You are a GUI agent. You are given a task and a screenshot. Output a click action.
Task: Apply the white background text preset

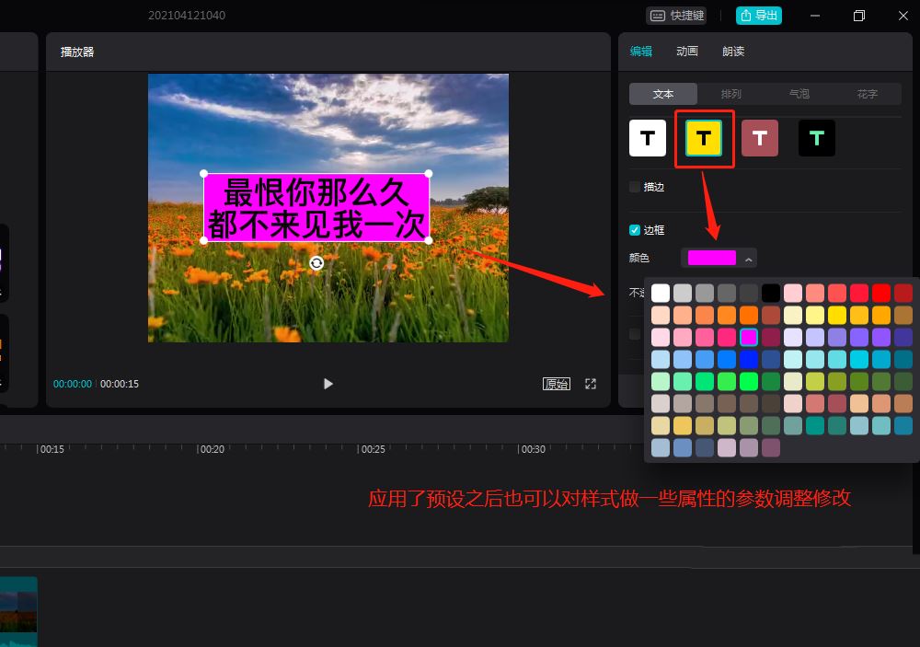click(647, 138)
